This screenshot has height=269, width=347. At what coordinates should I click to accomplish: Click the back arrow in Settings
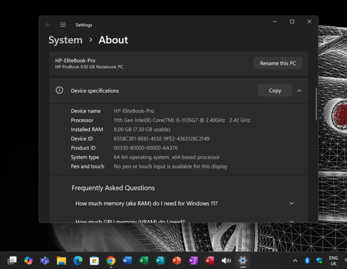point(48,25)
